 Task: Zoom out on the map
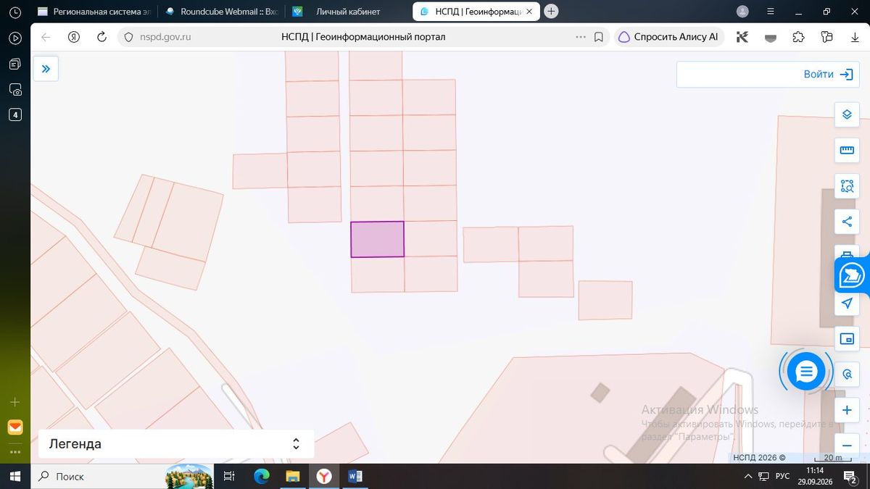[847, 445]
